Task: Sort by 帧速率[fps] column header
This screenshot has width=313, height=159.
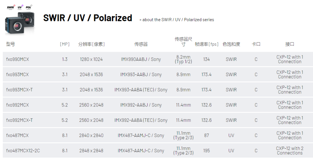Action: tap(207, 44)
